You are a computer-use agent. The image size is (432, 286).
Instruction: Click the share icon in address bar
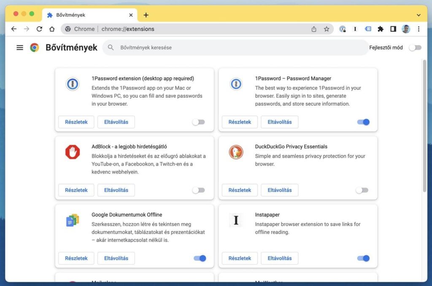[314, 29]
